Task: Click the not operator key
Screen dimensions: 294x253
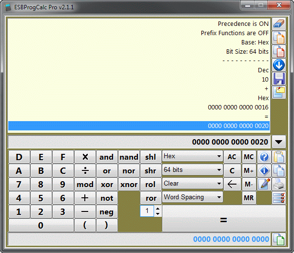Action: coord(107,198)
